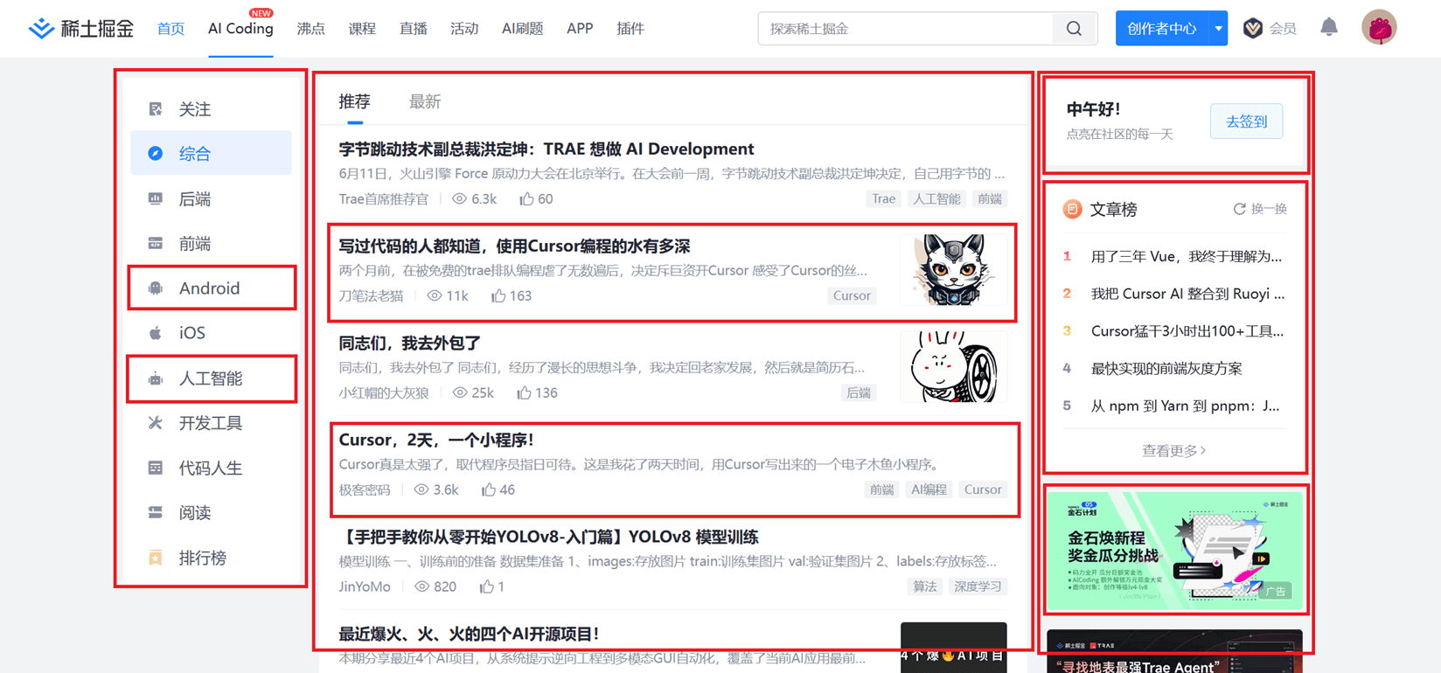The width and height of the screenshot is (1441, 673).
Task: Open 课程 in top navigation
Action: 362,29
